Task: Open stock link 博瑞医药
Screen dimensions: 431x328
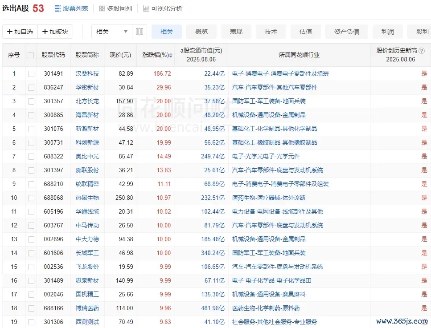Action: 87,308
